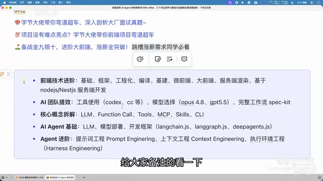Click the text langgraph.js

(211, 127)
